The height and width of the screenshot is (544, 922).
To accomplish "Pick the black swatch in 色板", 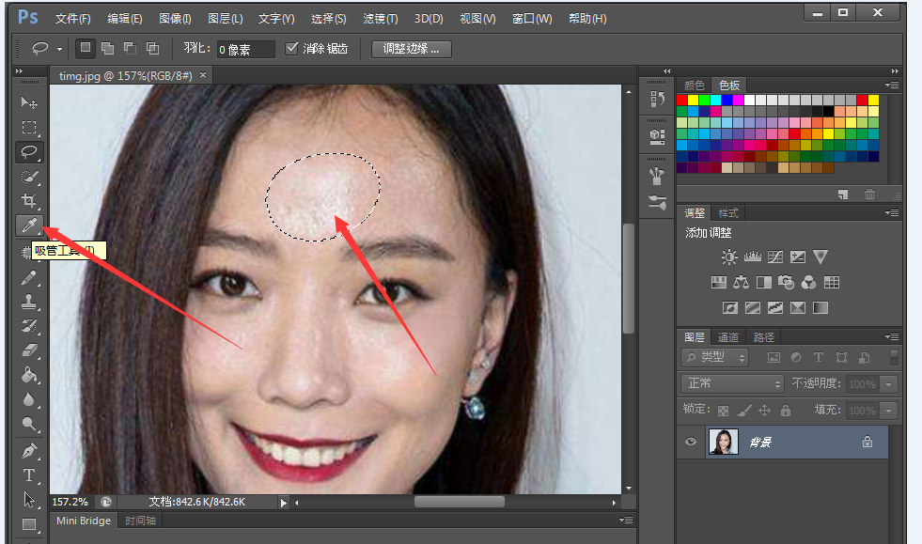I will pos(829,111).
